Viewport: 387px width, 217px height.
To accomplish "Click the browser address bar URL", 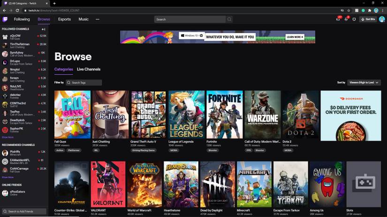I will click(54, 10).
